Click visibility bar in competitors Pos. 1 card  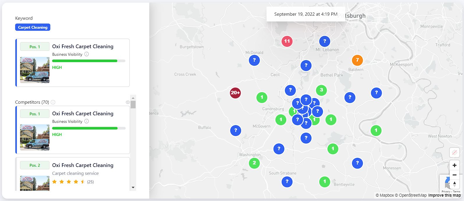click(89, 128)
